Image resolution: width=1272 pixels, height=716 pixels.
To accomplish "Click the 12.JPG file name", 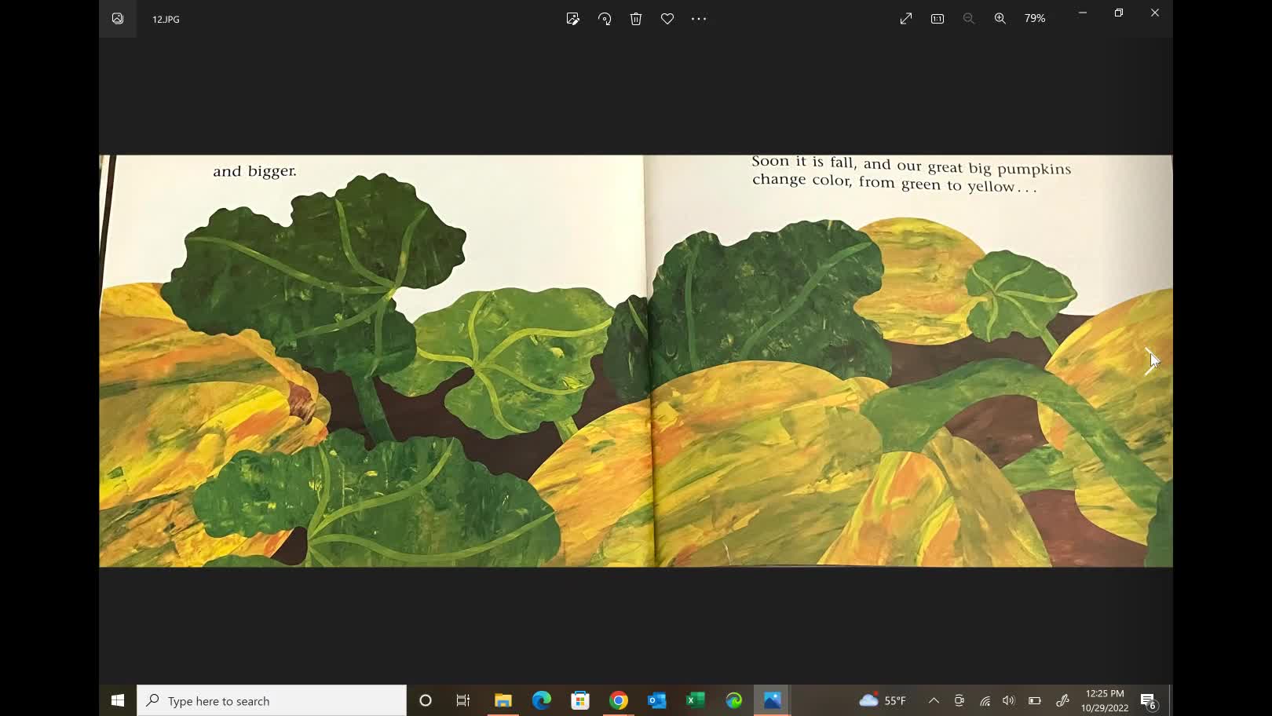I will [166, 19].
